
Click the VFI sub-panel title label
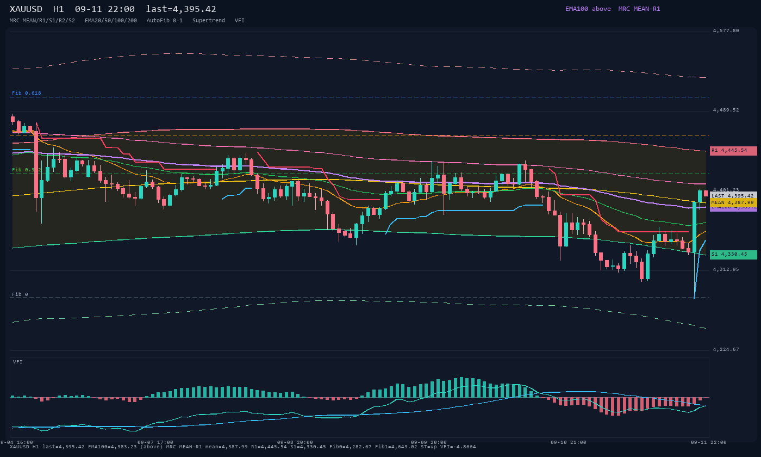18,362
